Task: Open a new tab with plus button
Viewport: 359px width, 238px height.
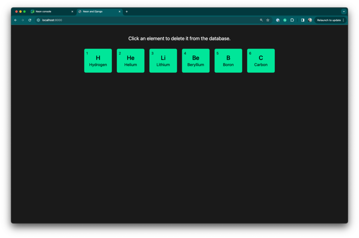Action: [127, 12]
